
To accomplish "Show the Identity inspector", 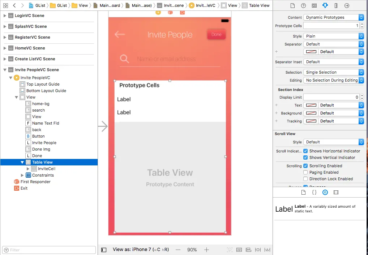I will coord(314,5).
